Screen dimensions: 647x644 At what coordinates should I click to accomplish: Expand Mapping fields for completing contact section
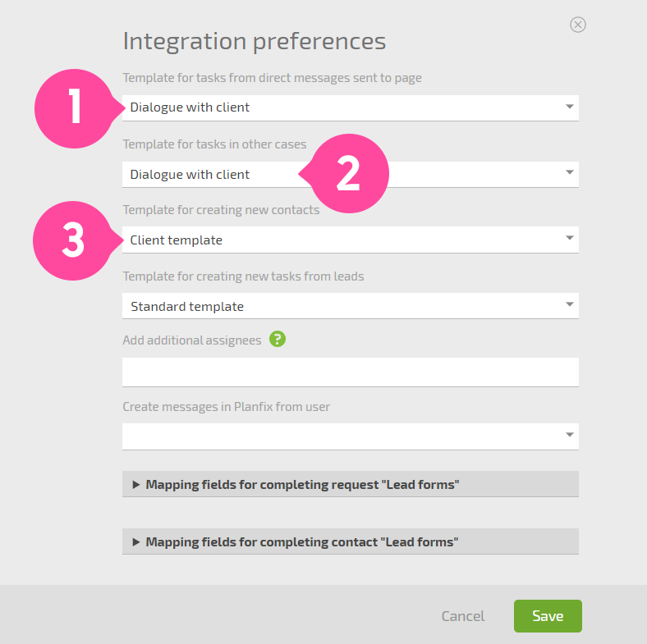point(351,541)
